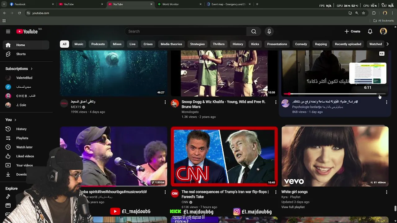Image resolution: width=397 pixels, height=223 pixels.
Task: Open All Bookmarks folder
Action: coord(384,21)
